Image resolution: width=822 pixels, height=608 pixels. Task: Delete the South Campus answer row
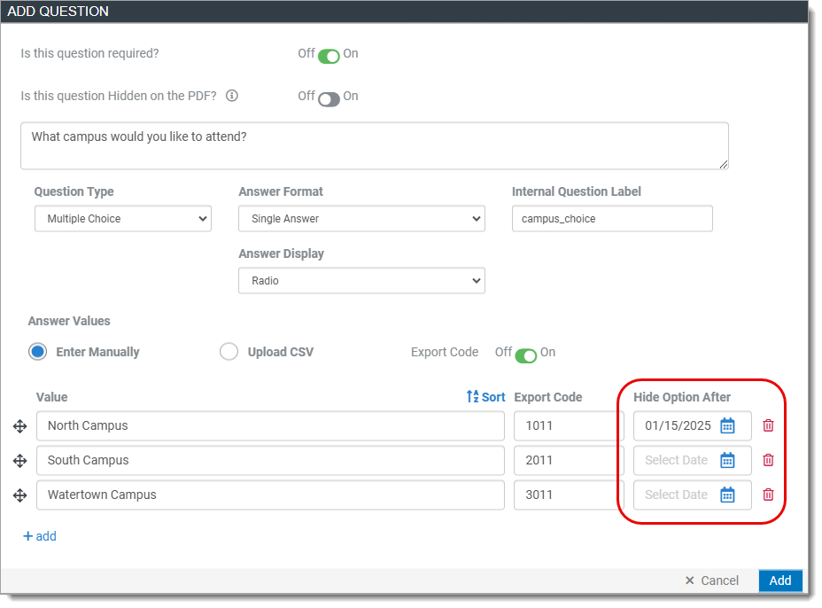[768, 461]
